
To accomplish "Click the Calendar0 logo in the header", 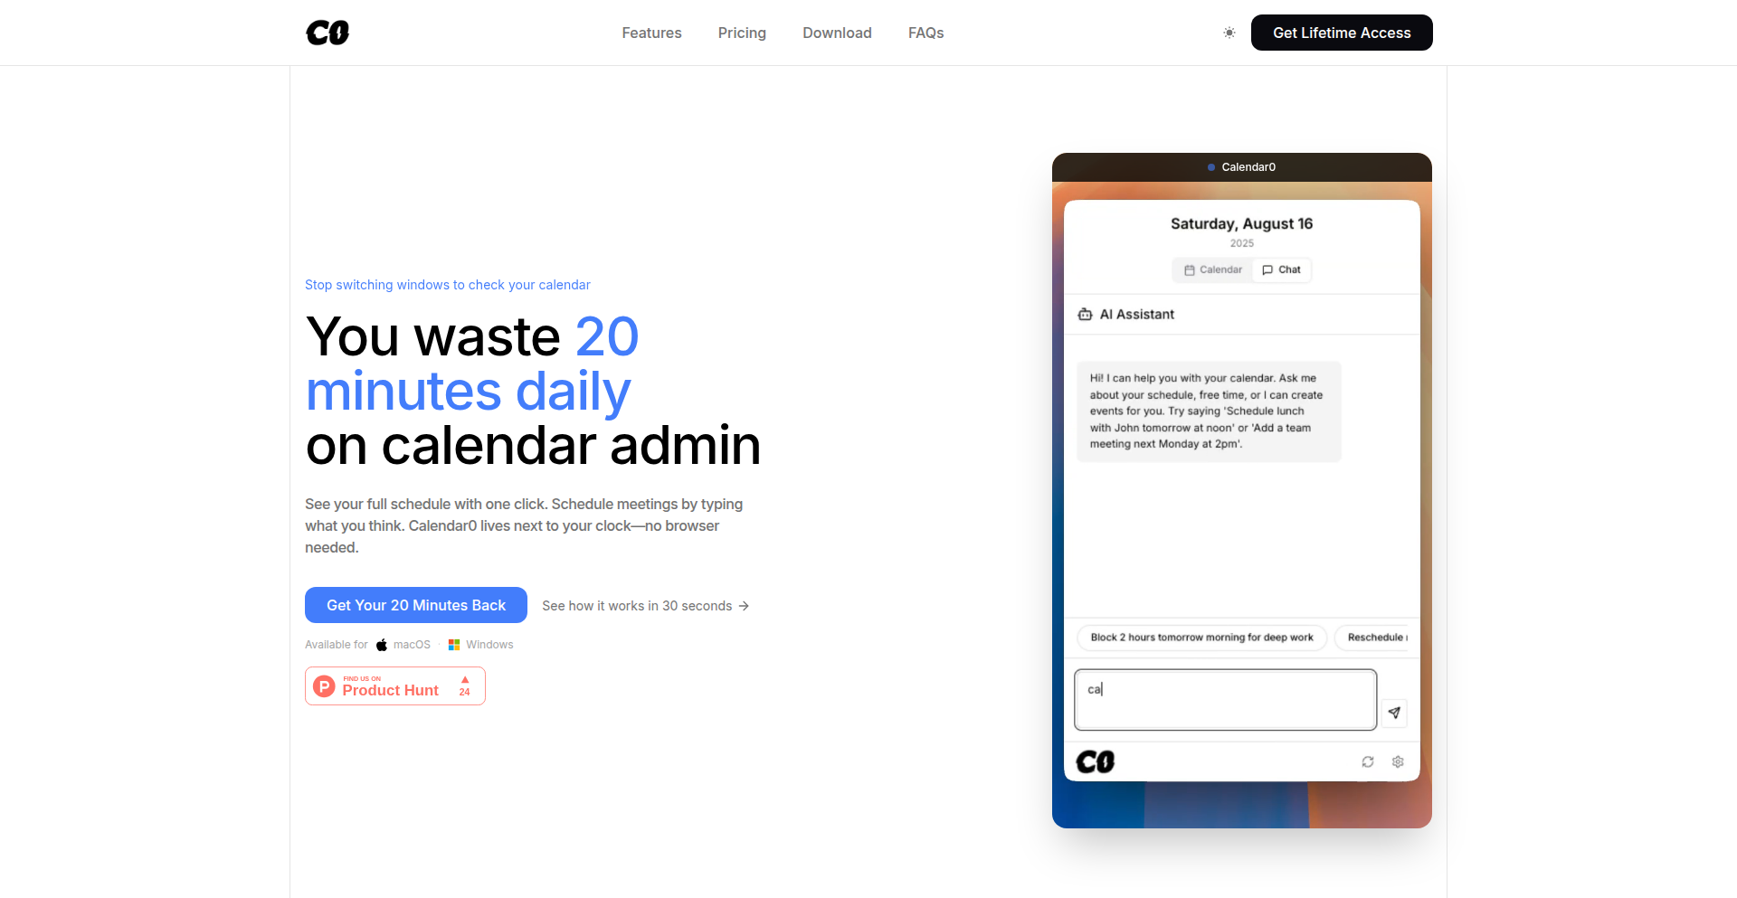I will click(x=327, y=33).
